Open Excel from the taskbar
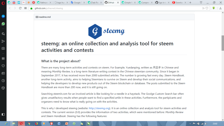Screen dimensions: 224x126 point(74,123)
